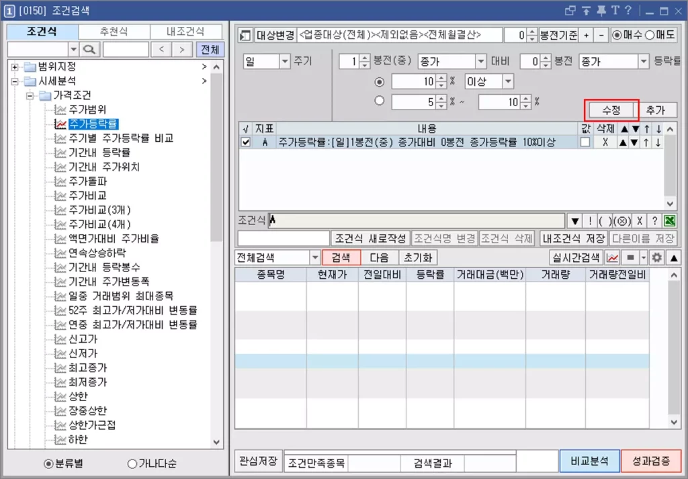This screenshot has height=479, width=688.
Task: Click the (⊗) remove parentheses button
Action: (621, 221)
